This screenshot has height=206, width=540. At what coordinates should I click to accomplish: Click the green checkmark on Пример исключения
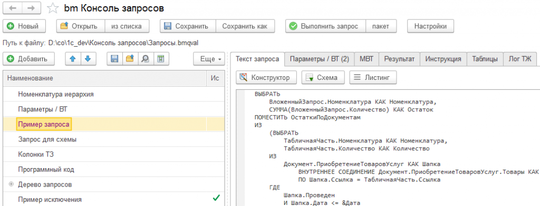tap(216, 198)
